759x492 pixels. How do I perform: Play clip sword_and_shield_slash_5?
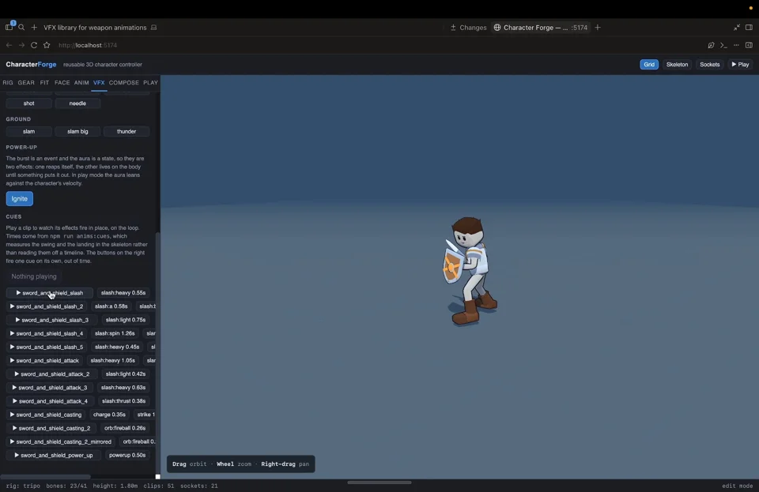47,347
